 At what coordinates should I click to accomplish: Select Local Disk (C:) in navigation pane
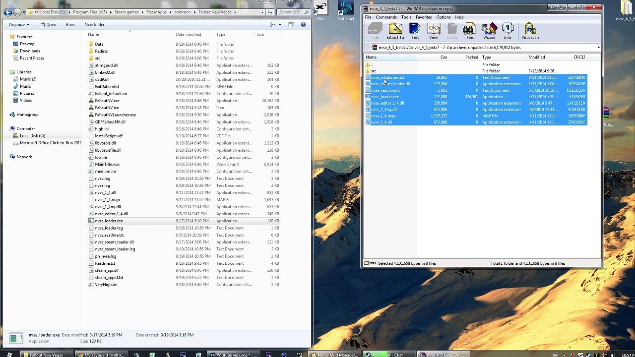(32, 135)
